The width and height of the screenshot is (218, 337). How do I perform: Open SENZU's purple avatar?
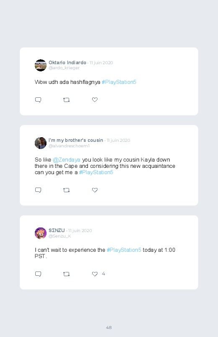coord(41,233)
